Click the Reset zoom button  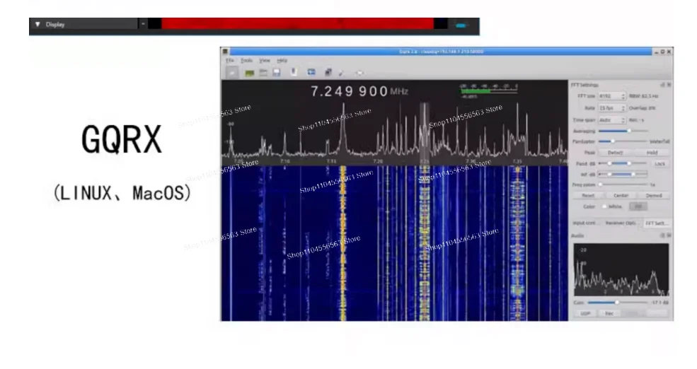tap(588, 195)
